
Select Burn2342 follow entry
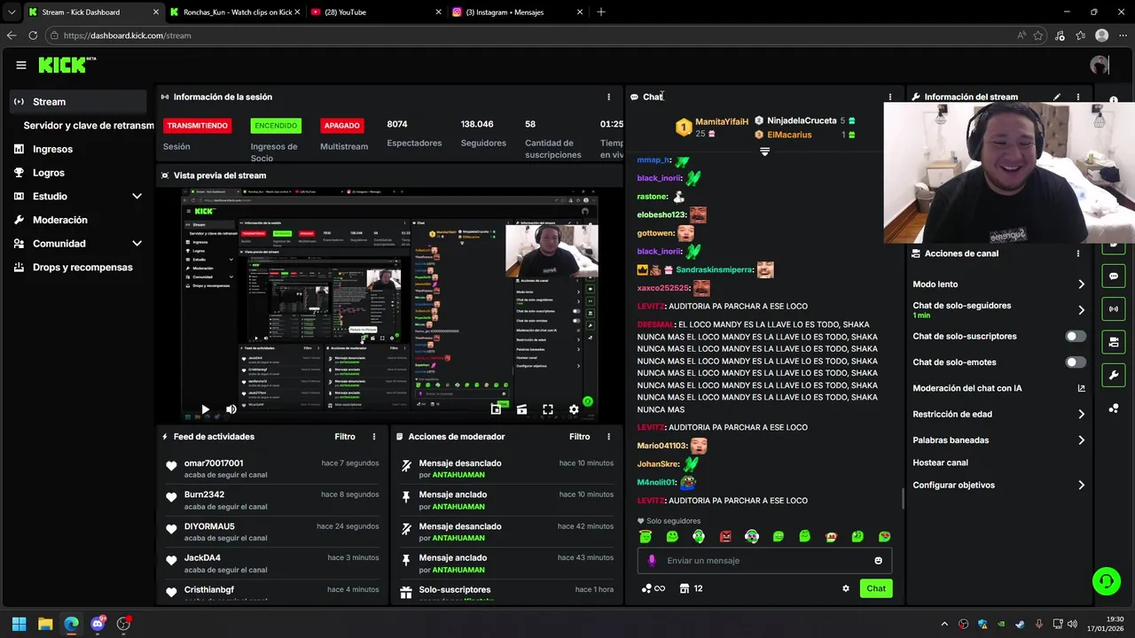click(272, 500)
